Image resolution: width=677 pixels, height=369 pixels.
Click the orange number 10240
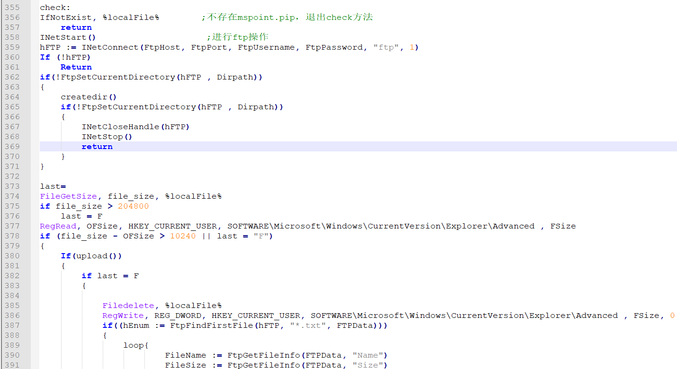point(183,236)
